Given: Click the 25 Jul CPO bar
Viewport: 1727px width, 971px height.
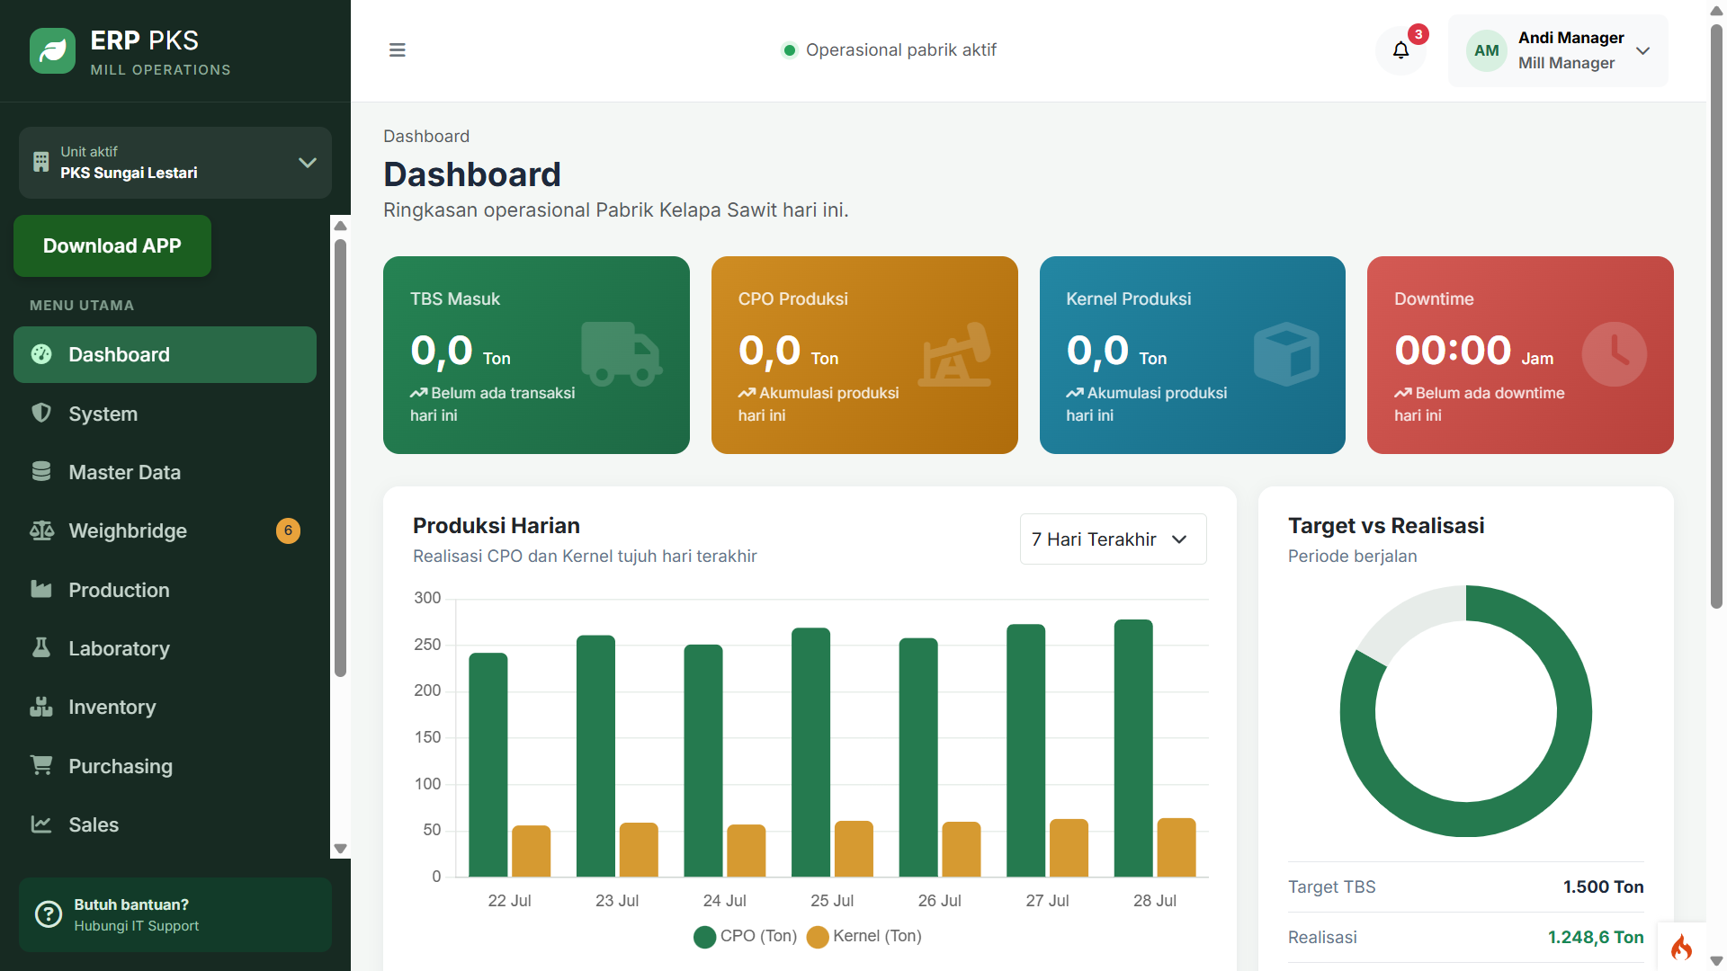Looking at the screenshot, I should coord(810,753).
